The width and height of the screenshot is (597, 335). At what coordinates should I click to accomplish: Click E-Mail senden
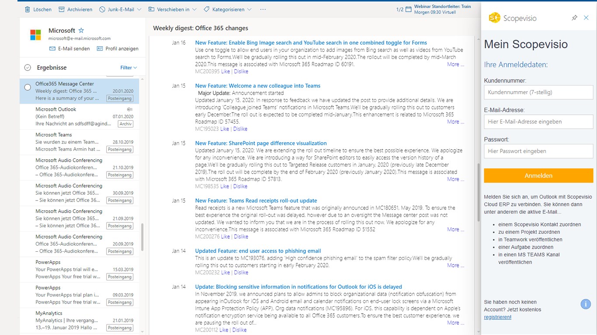[x=74, y=49]
